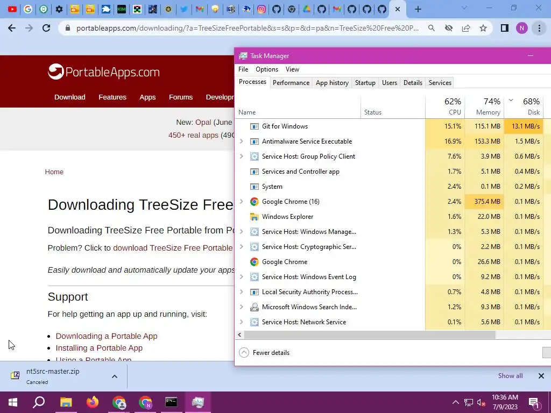Bookmark this page with the star icon
The width and height of the screenshot is (551, 413).
(483, 28)
